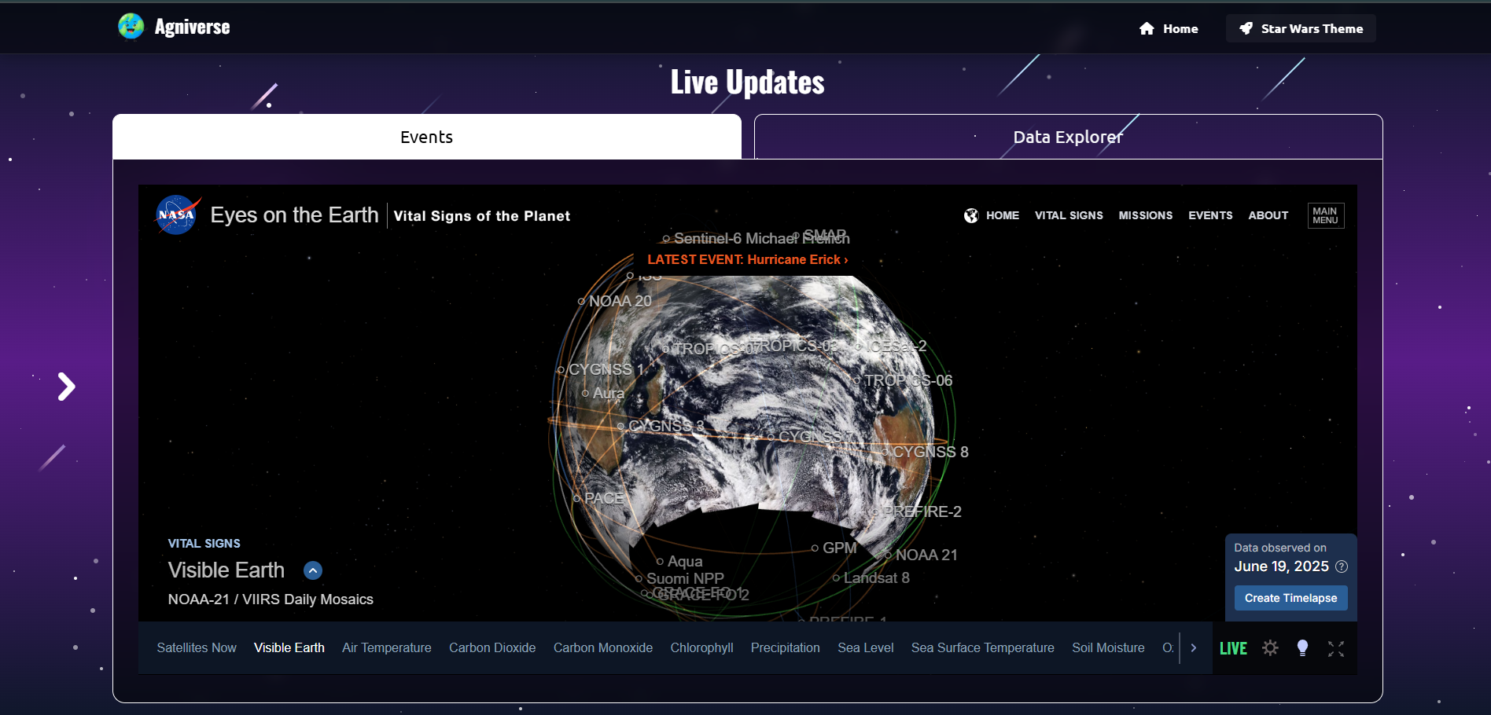Open the EVENTS navigation item in NASA viewer
The width and height of the screenshot is (1491, 715).
pos(1210,215)
